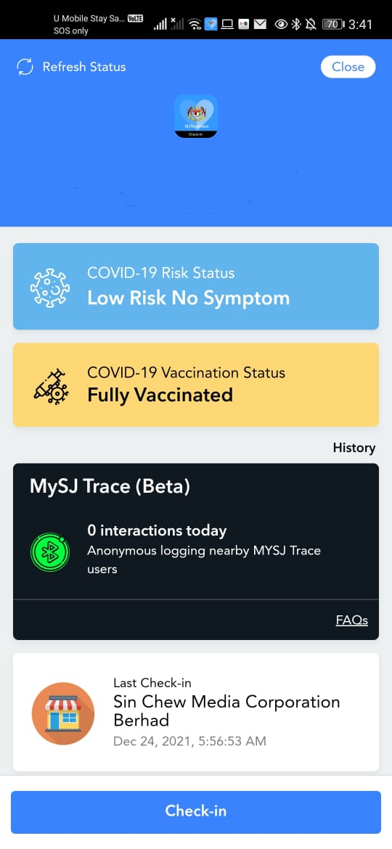The width and height of the screenshot is (392, 849).
Task: Tap the green Bluetooth trace icon
Action: pyautogui.click(x=50, y=551)
